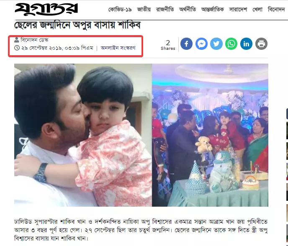Navigate to the অর্থনীতি section

pos(188,9)
